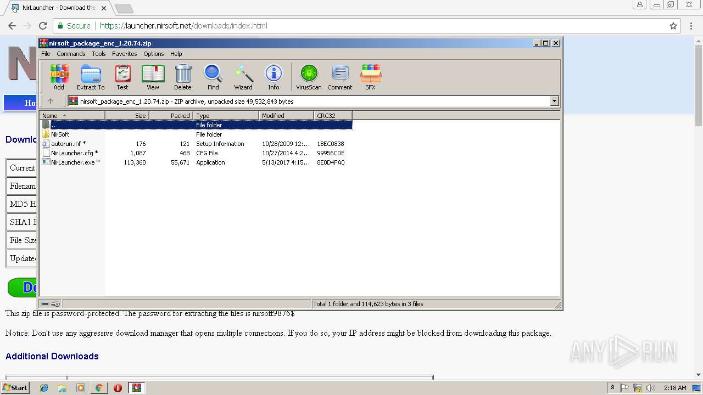This screenshot has height=395, width=703.
Task: Sort by the Name column header
Action: [72, 115]
